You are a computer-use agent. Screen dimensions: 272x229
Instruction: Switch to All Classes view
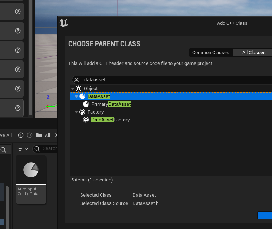[253, 53]
